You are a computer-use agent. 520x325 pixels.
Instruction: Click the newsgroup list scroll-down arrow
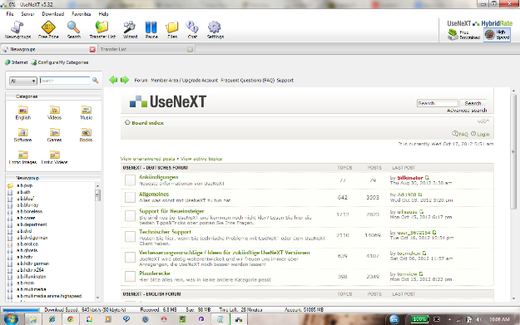(97, 298)
